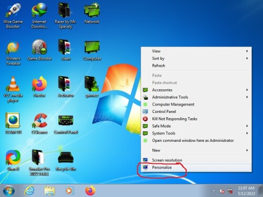The width and height of the screenshot is (263, 197).
Task: Select Kill Not Responding Tasks entry
Action: pos(196,119)
